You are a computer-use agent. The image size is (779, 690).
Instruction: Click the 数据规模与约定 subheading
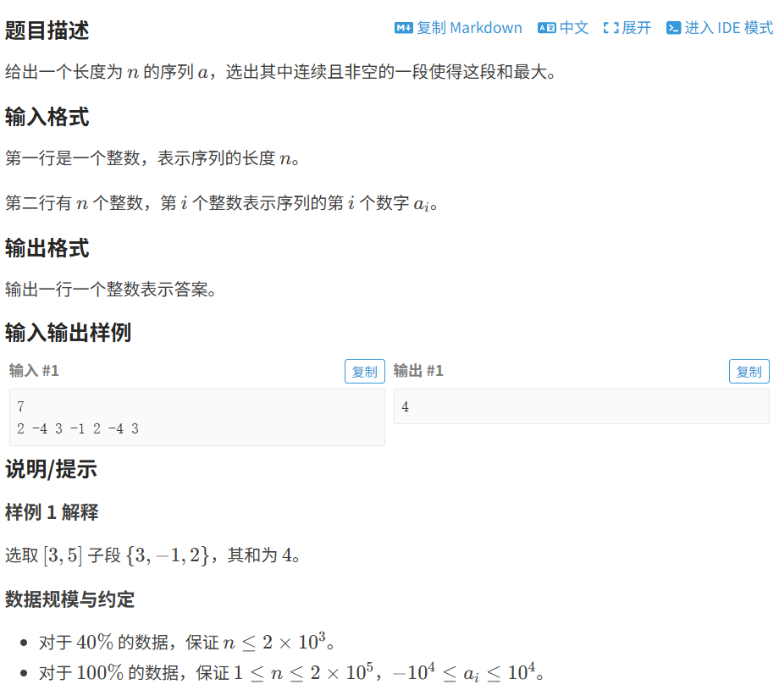(x=70, y=599)
